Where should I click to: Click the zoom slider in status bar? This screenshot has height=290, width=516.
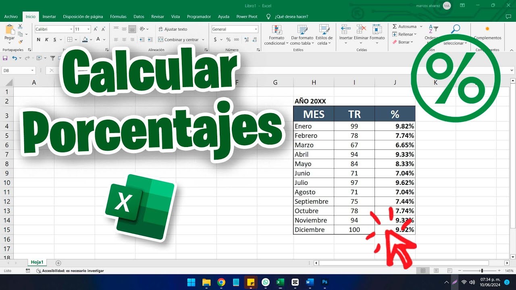coord(482,271)
